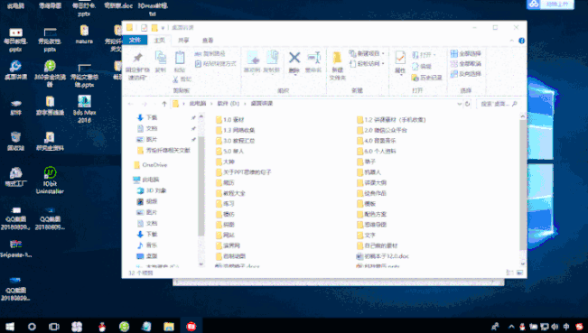Click the Delete (删除) X icon
This screenshot has height=333, width=588.
tap(294, 58)
